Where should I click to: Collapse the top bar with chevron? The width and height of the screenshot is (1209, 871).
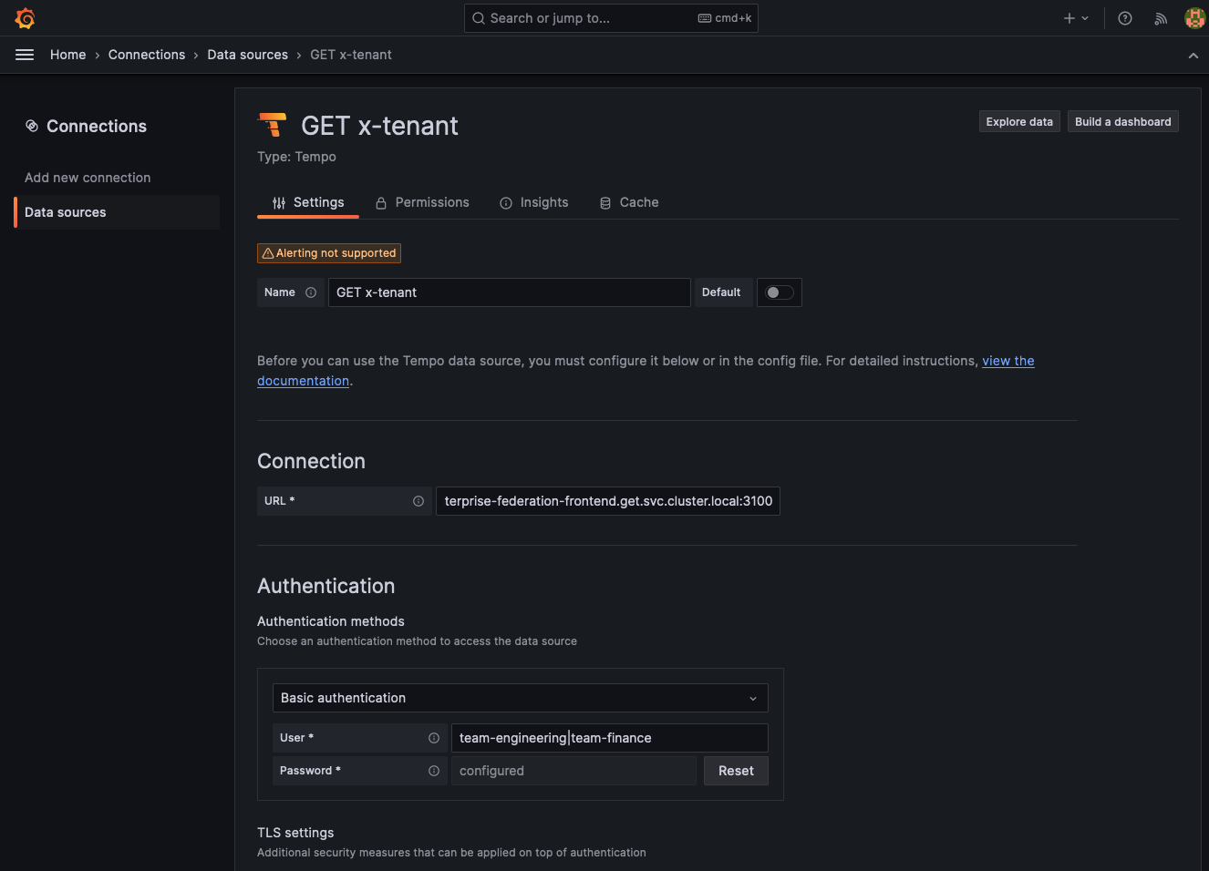point(1193,56)
